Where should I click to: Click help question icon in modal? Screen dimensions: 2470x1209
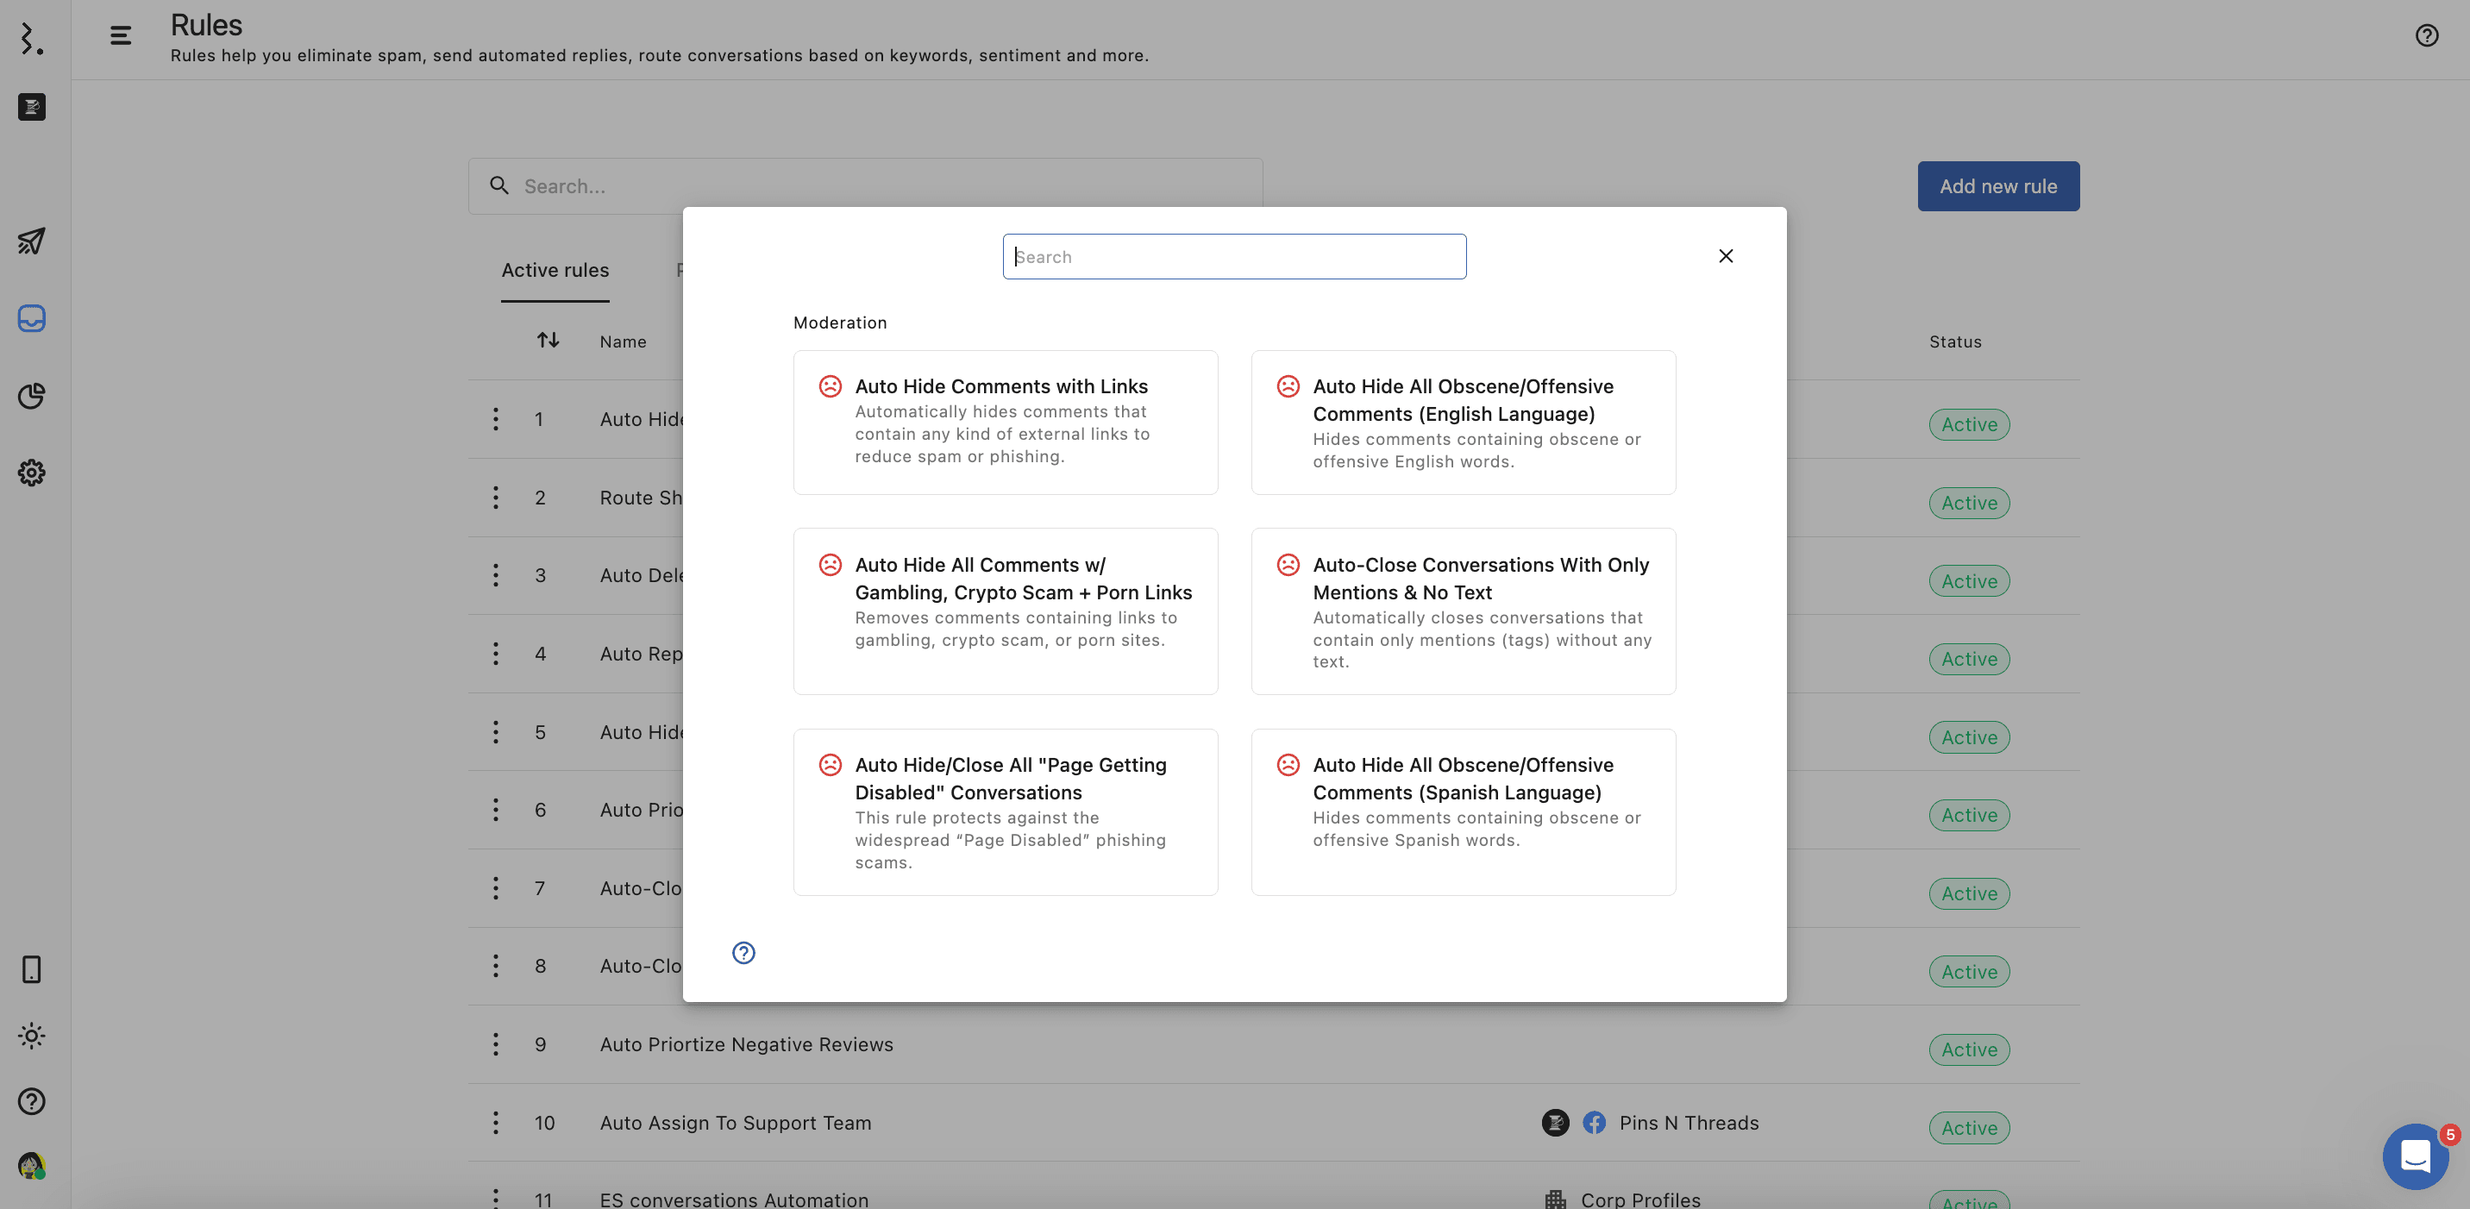point(743,952)
